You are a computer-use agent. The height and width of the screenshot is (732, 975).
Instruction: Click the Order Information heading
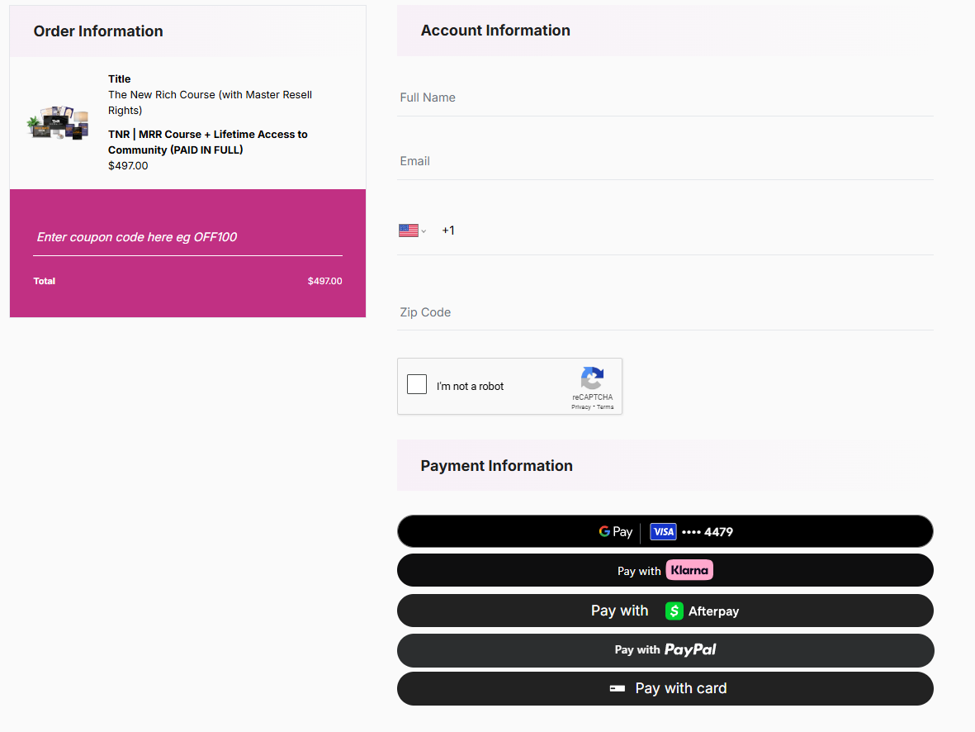point(98,31)
